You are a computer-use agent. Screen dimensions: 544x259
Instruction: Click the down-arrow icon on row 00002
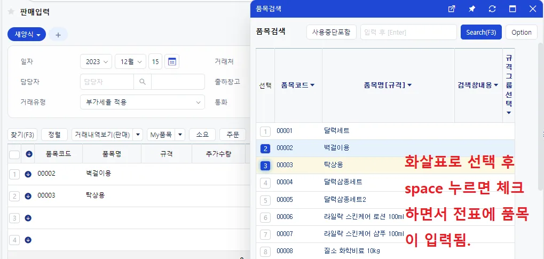pyautogui.click(x=28, y=174)
